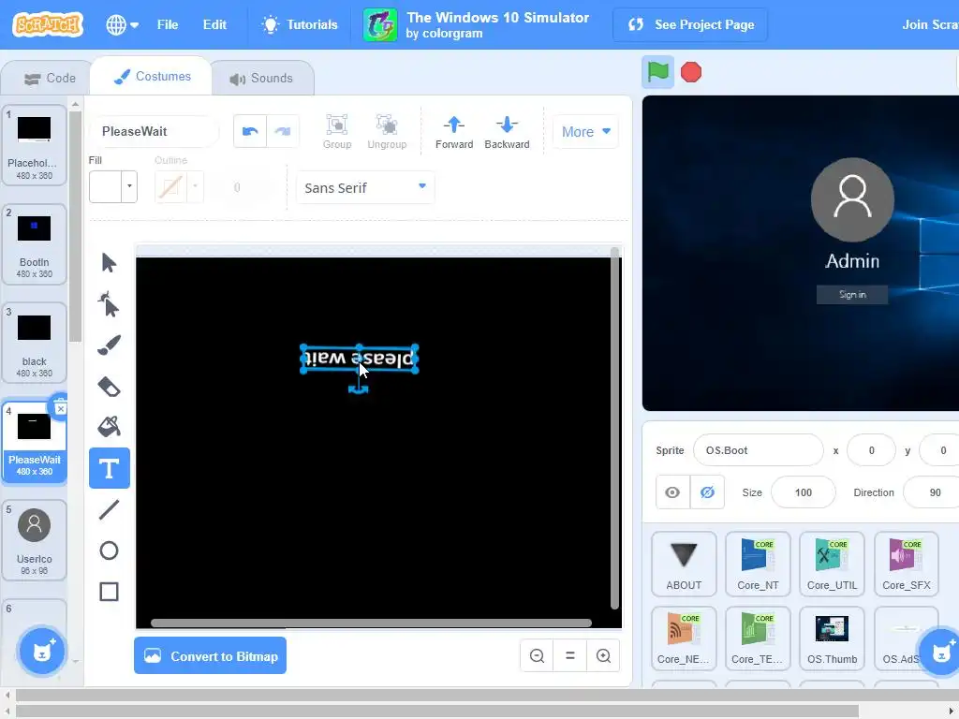Screen dimensions: 959x719
Task: Open the More options dropdown
Action: [x=585, y=131]
